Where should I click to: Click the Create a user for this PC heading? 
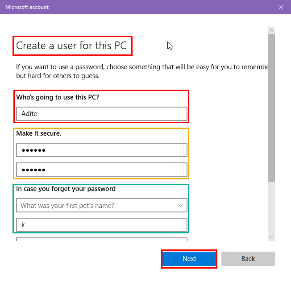(71, 46)
